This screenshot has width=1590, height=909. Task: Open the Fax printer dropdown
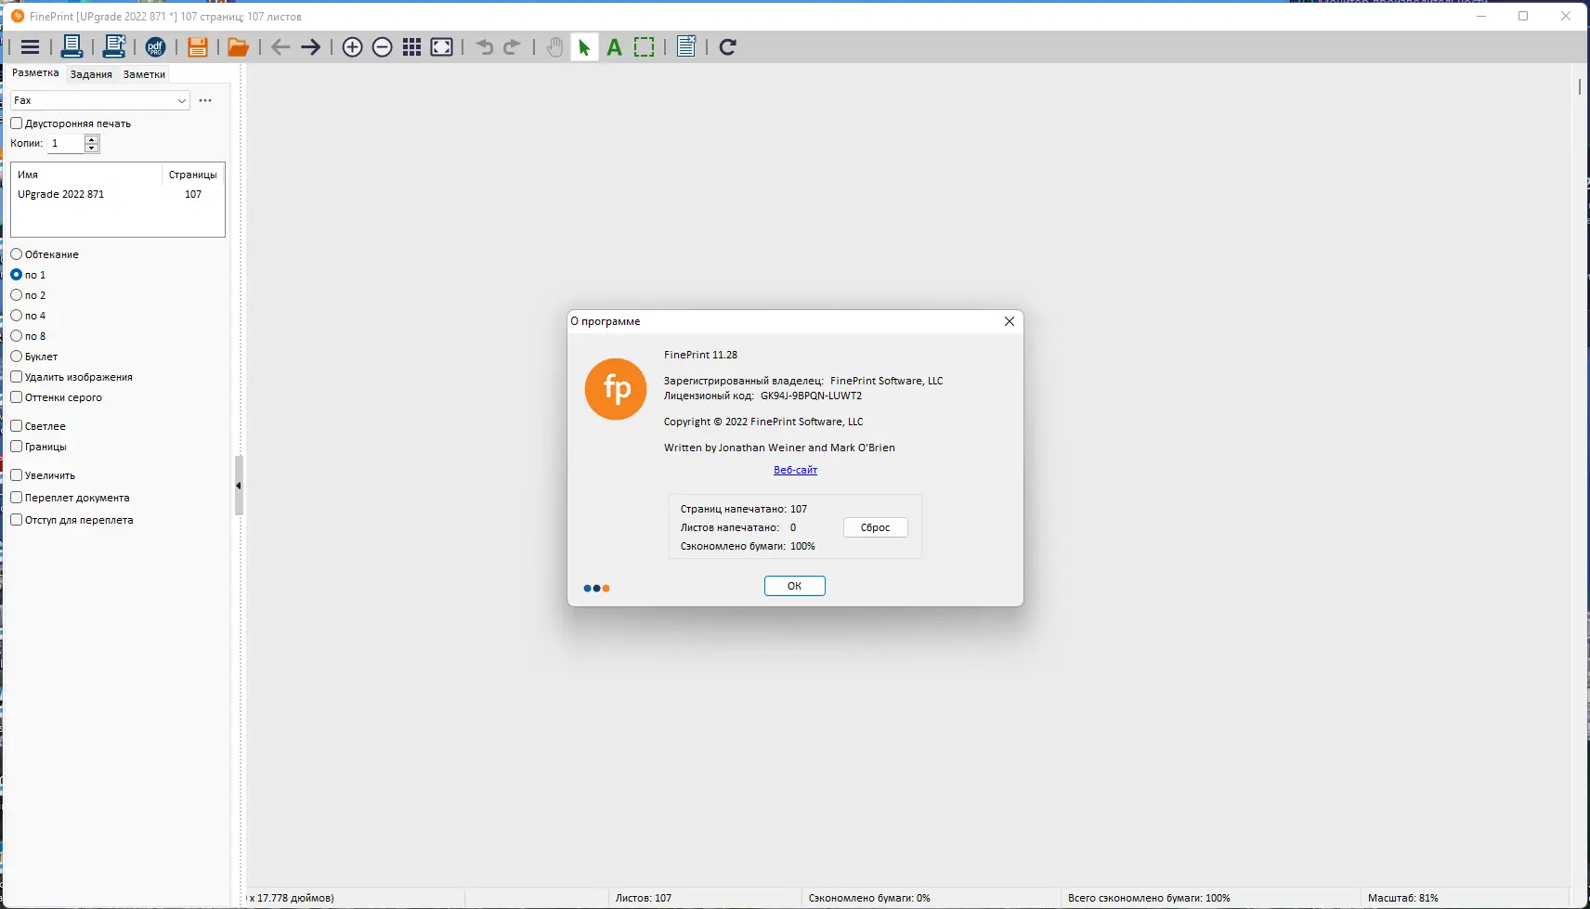pyautogui.click(x=100, y=100)
